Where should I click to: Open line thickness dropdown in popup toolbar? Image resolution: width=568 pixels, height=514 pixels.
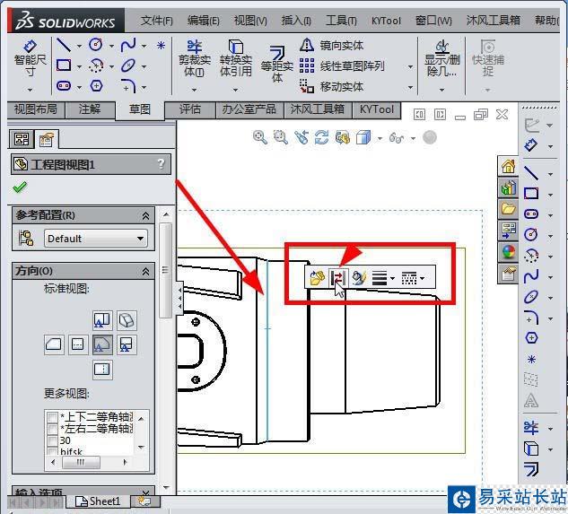[x=393, y=279]
